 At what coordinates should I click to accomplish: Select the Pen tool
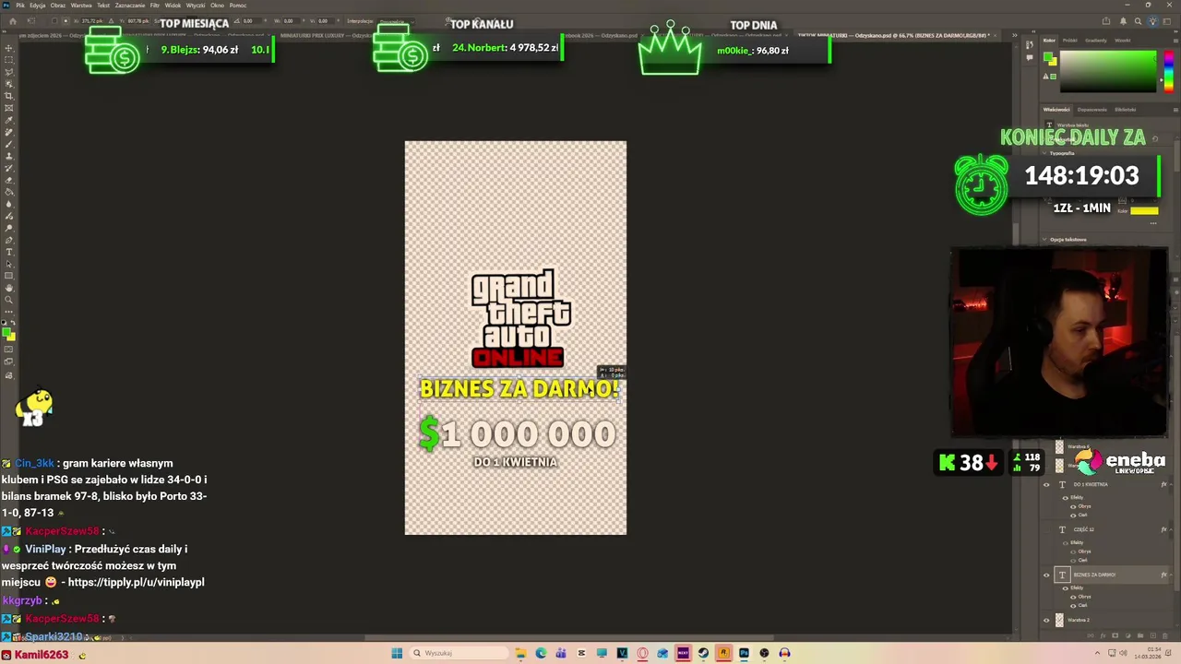tap(9, 240)
